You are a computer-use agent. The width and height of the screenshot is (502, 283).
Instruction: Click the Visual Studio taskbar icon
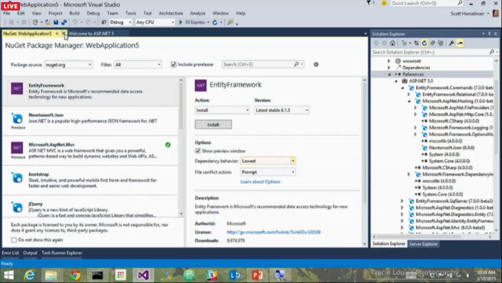(x=143, y=275)
